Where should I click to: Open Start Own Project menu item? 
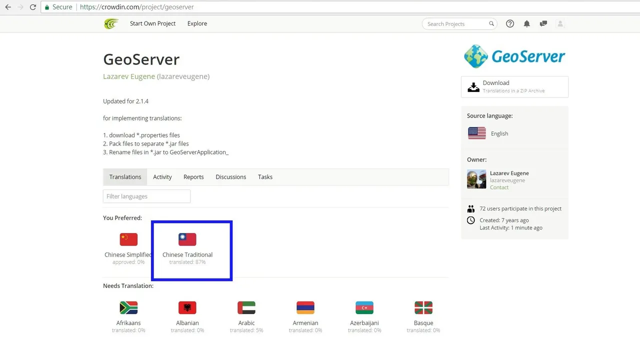click(152, 23)
